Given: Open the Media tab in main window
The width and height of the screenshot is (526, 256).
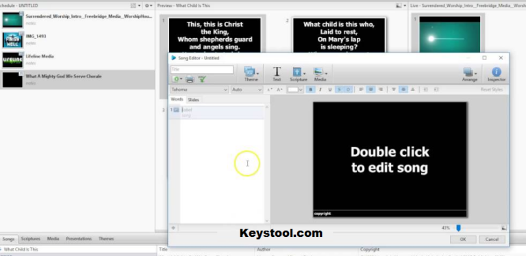Looking at the screenshot, I should click(53, 239).
